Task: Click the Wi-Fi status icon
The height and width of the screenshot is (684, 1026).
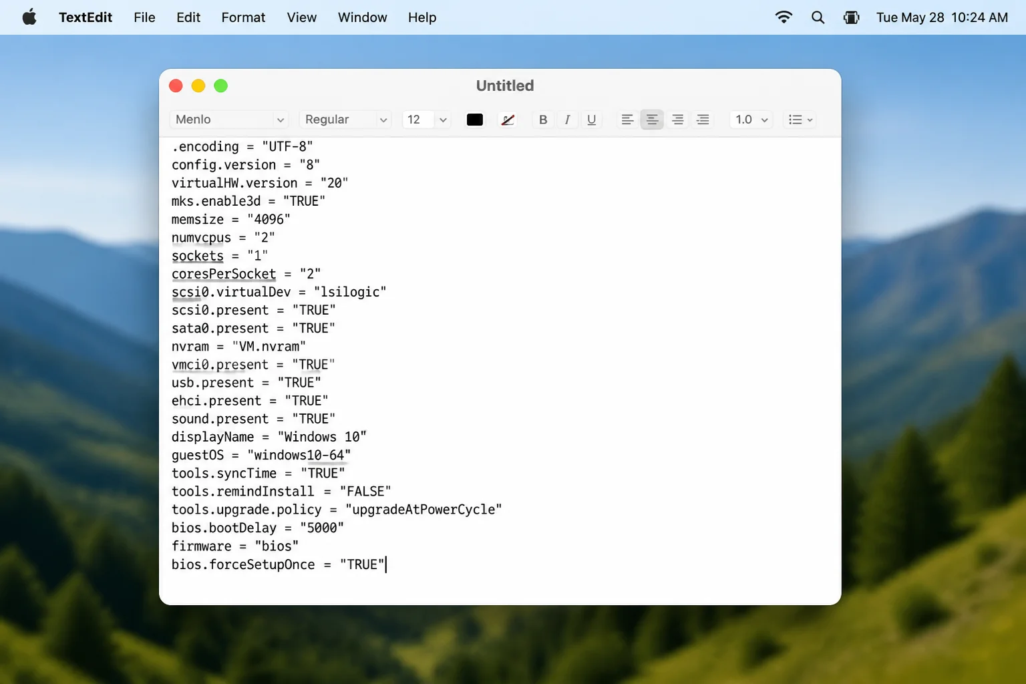Action: coord(784,17)
